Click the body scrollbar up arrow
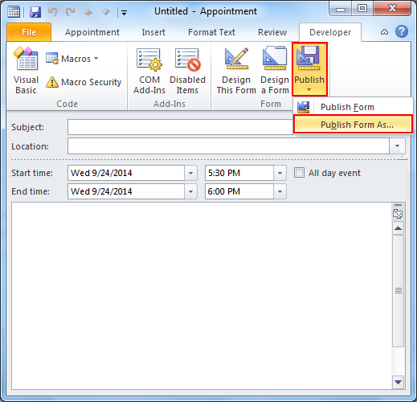The width and height of the screenshot is (417, 402). click(x=398, y=228)
